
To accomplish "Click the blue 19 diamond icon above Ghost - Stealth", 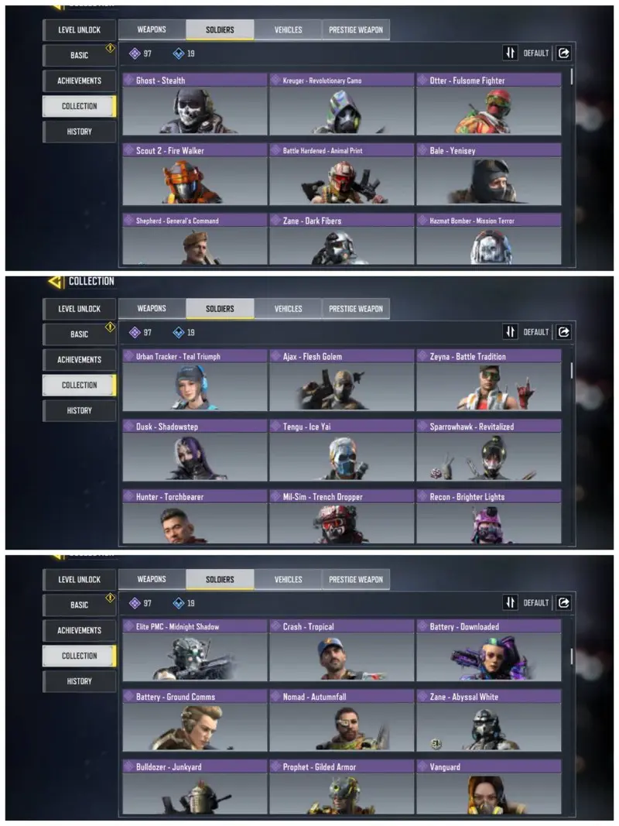I will coord(179,53).
